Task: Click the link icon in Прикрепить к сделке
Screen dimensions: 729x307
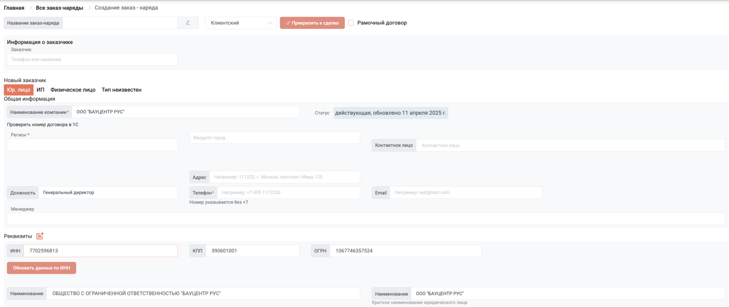Action: pos(288,23)
